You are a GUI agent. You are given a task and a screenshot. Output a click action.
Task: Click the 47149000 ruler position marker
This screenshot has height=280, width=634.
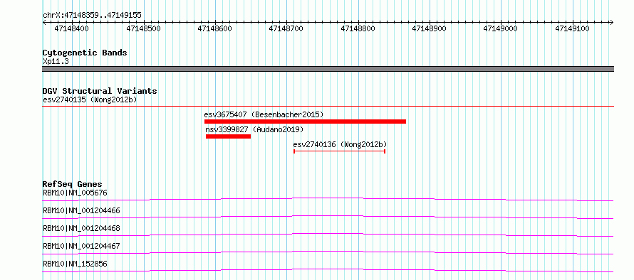point(501,28)
